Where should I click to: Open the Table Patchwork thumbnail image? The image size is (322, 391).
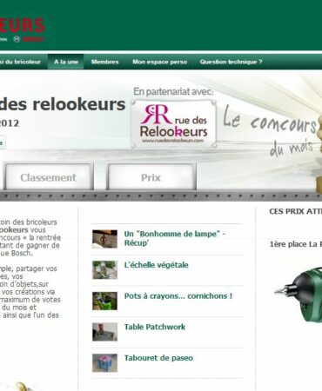point(104,332)
